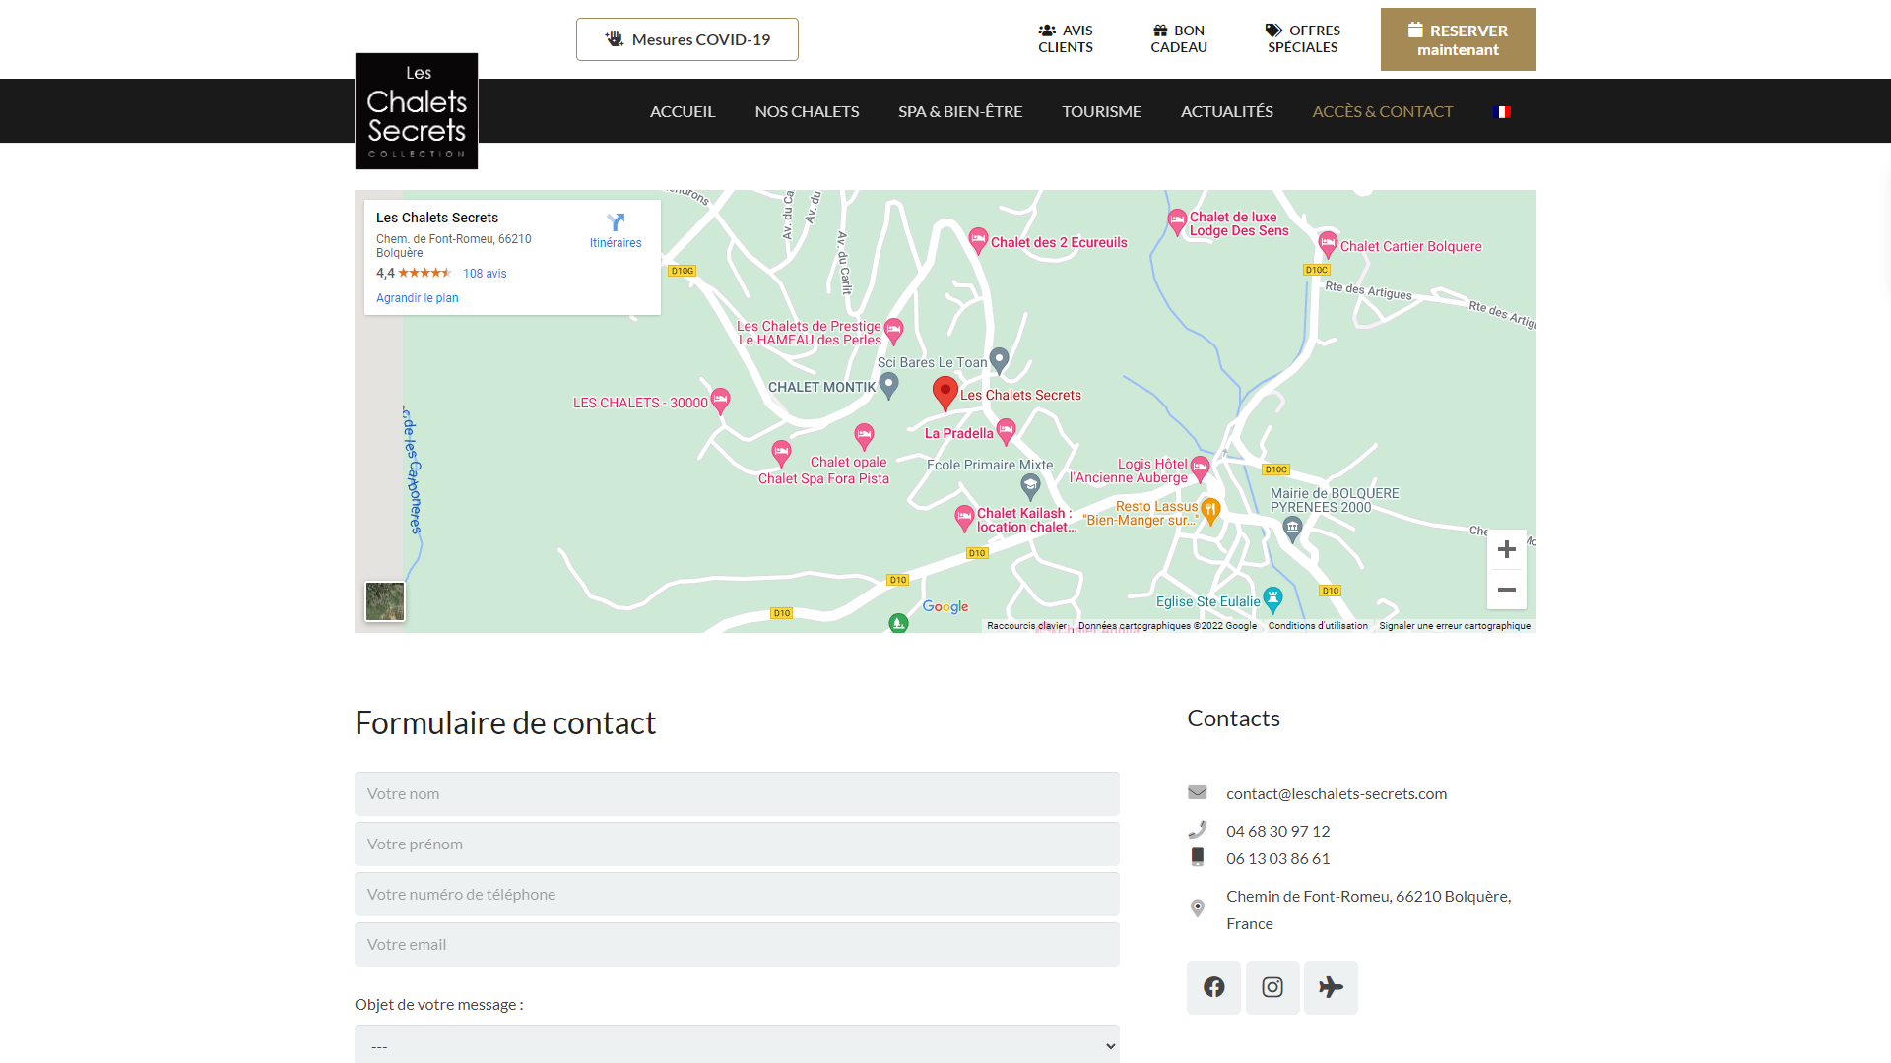
Task: Open OFFRES SPÉCIALES link
Action: coord(1302,38)
